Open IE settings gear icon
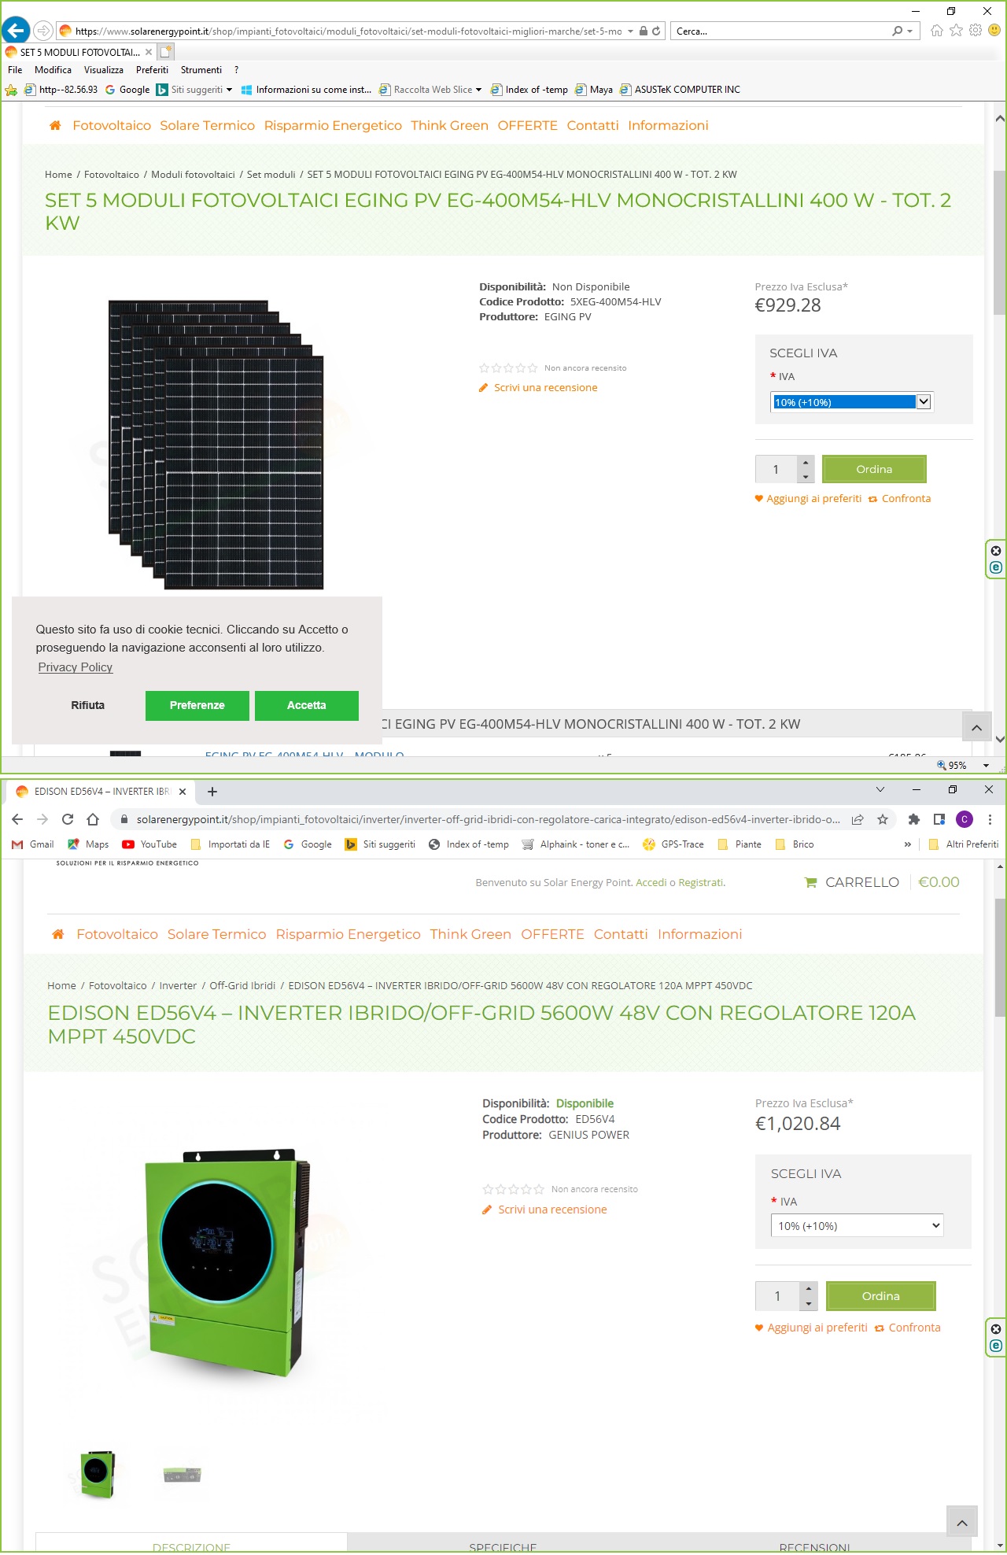This screenshot has width=1007, height=1555. [x=976, y=31]
